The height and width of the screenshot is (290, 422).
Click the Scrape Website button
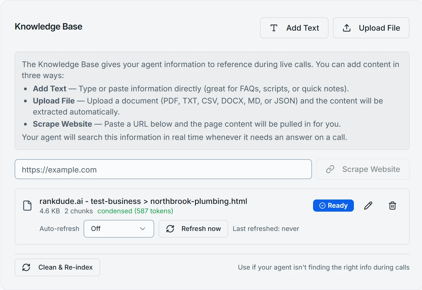tap(363, 169)
